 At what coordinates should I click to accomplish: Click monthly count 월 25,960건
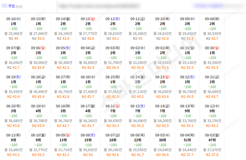click(13, 33)
